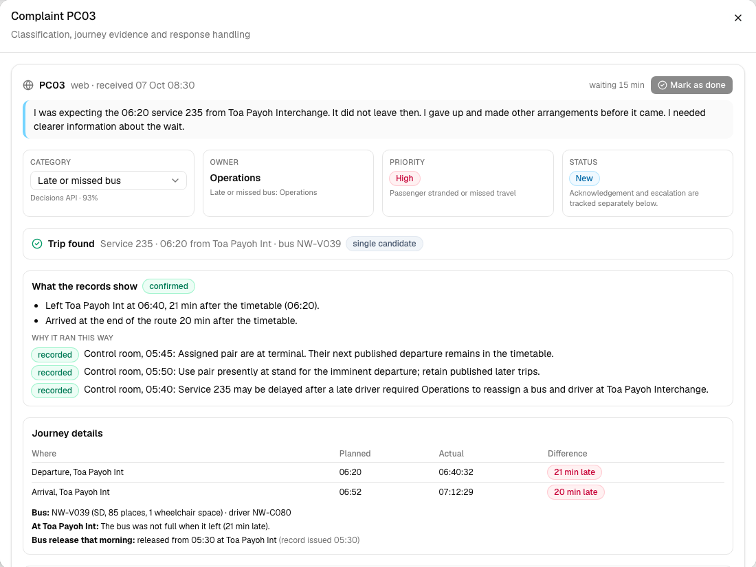Click the single candidate badge
The width and height of the screenshot is (756, 567).
[384, 244]
